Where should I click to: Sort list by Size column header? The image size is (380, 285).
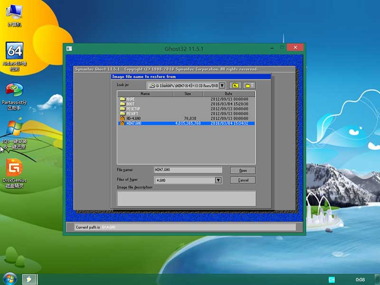point(188,94)
